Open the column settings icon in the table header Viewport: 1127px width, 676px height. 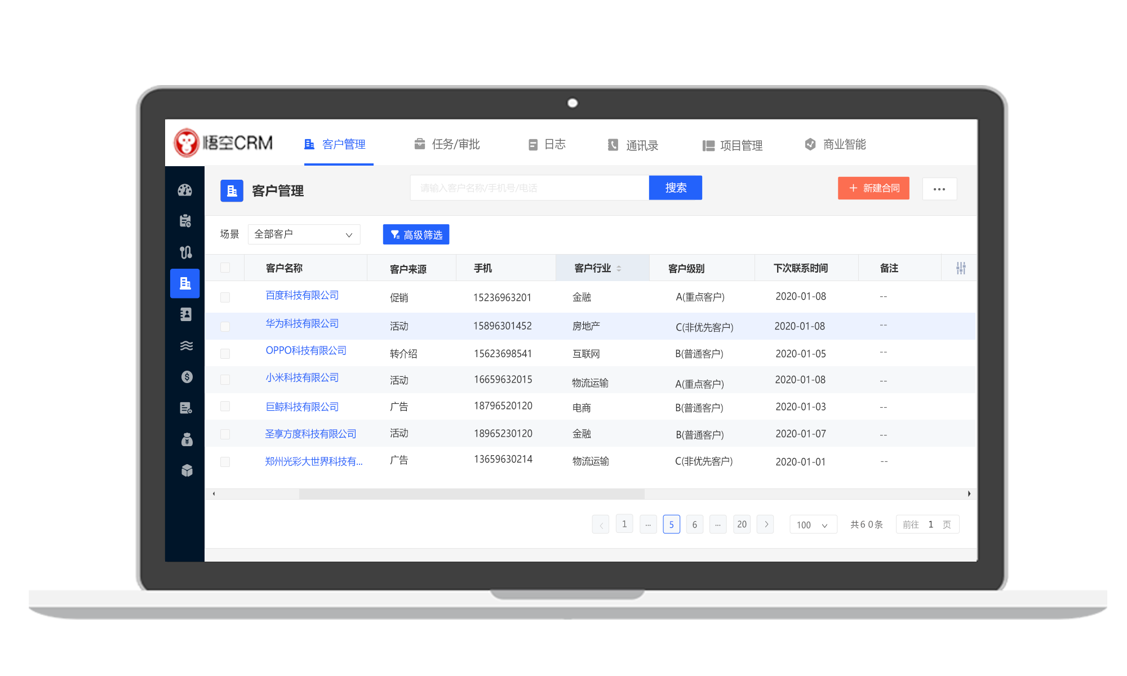[x=961, y=268]
